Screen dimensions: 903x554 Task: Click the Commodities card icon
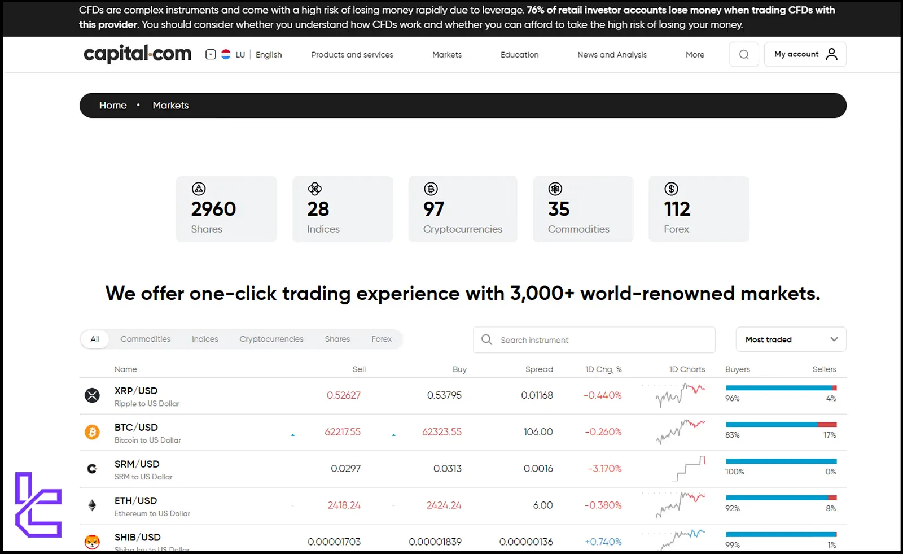555,189
